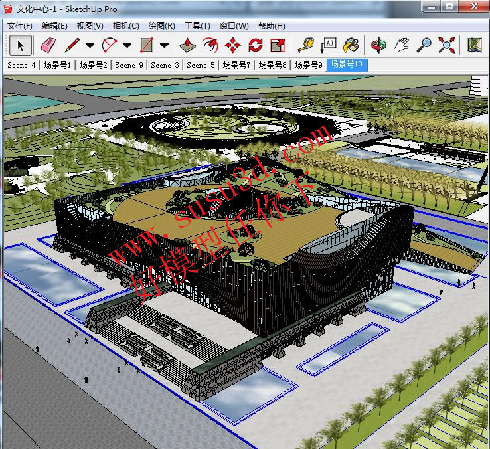490x449 pixels.
Task: Open the 帮助(H) menu
Action: [x=272, y=26]
